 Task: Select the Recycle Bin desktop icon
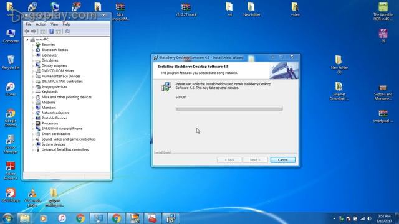11,62
